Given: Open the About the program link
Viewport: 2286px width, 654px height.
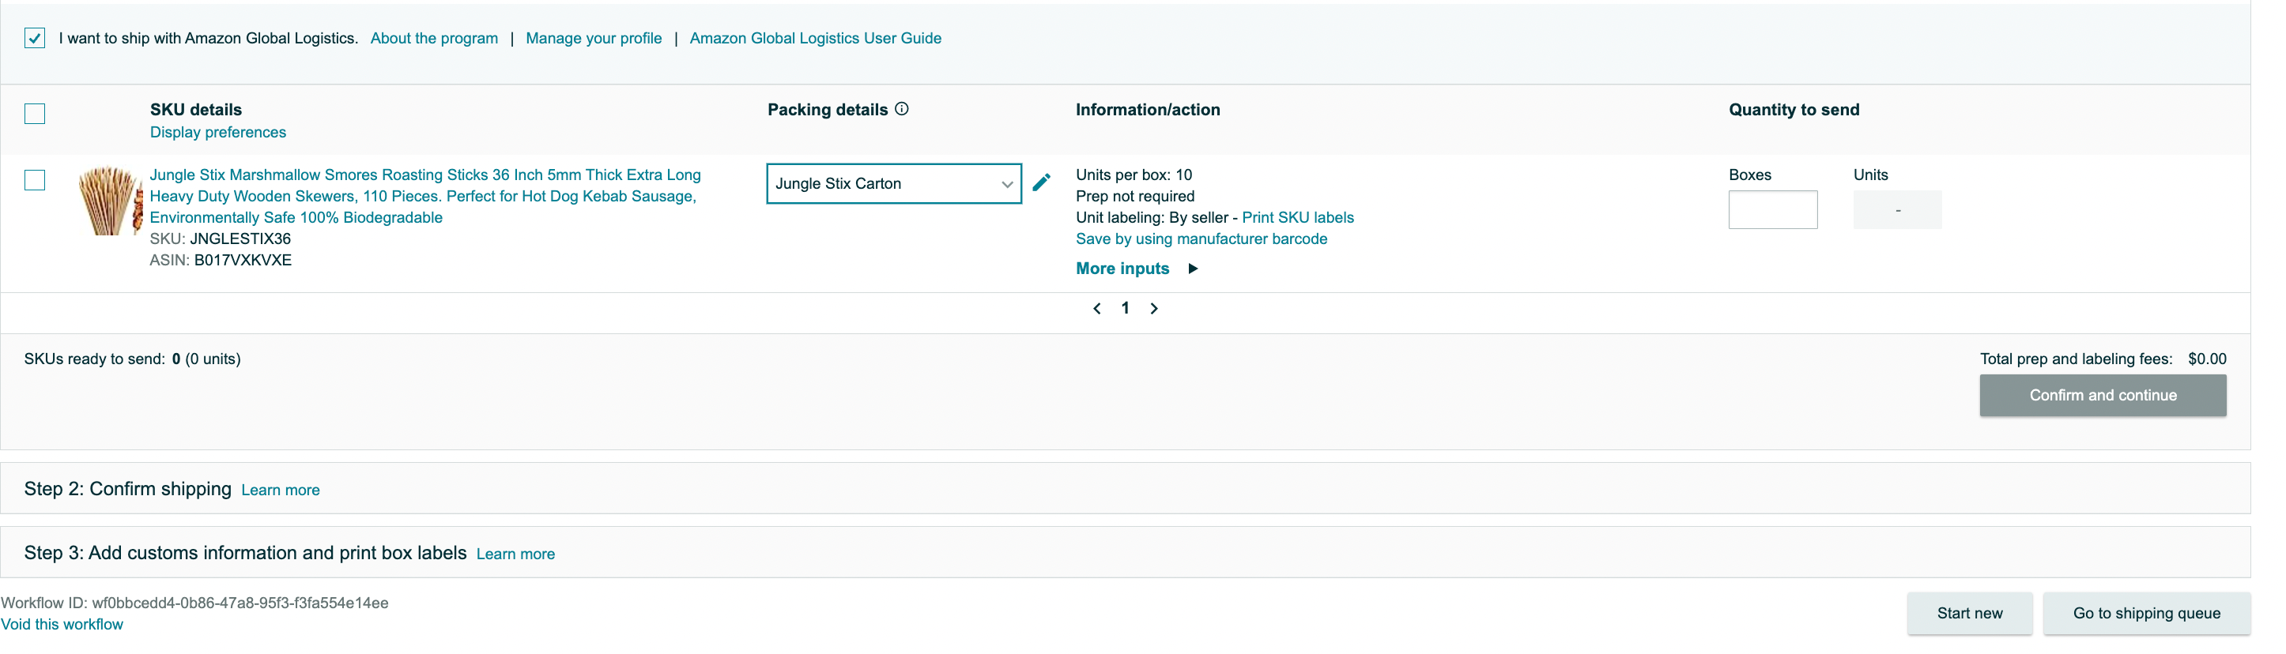Looking at the screenshot, I should pos(434,38).
